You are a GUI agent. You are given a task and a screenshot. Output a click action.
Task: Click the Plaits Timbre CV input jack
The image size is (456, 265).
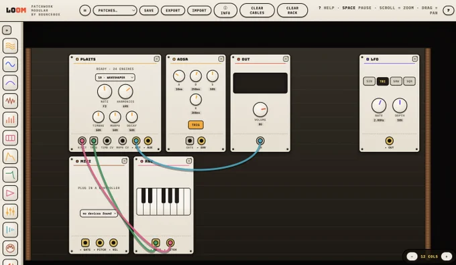pos(107,141)
